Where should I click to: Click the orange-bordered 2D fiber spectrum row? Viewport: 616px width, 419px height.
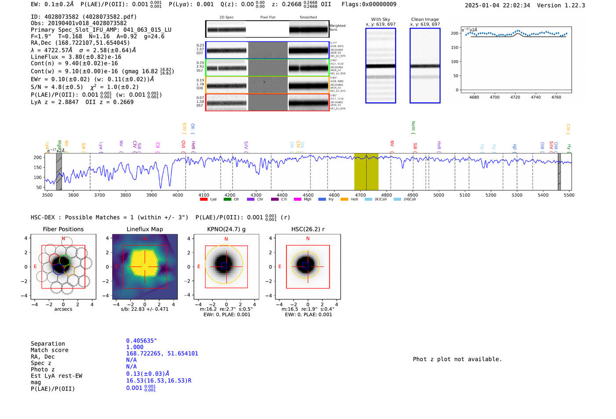(268, 85)
